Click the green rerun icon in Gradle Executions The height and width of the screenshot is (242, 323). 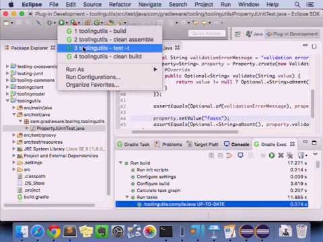[x=272, y=155]
